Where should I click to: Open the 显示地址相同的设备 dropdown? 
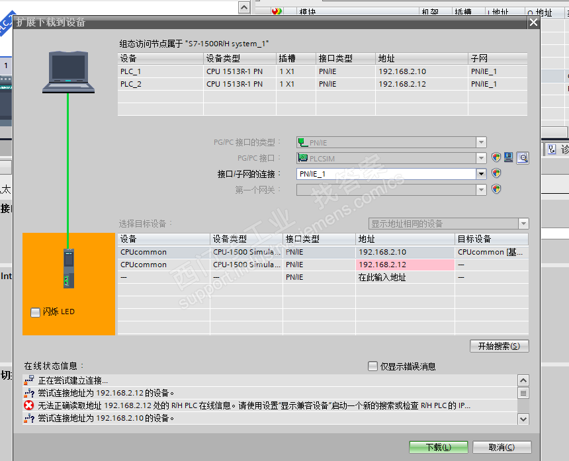pyautogui.click(x=523, y=224)
